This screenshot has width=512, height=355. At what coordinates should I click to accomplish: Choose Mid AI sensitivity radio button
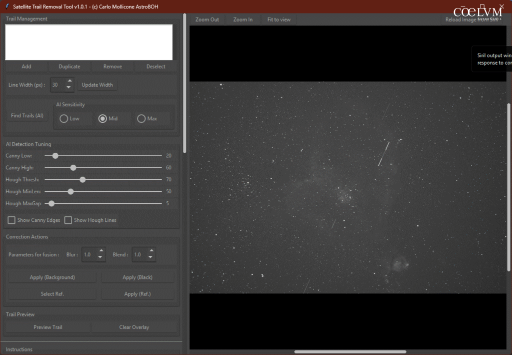pyautogui.click(x=102, y=119)
